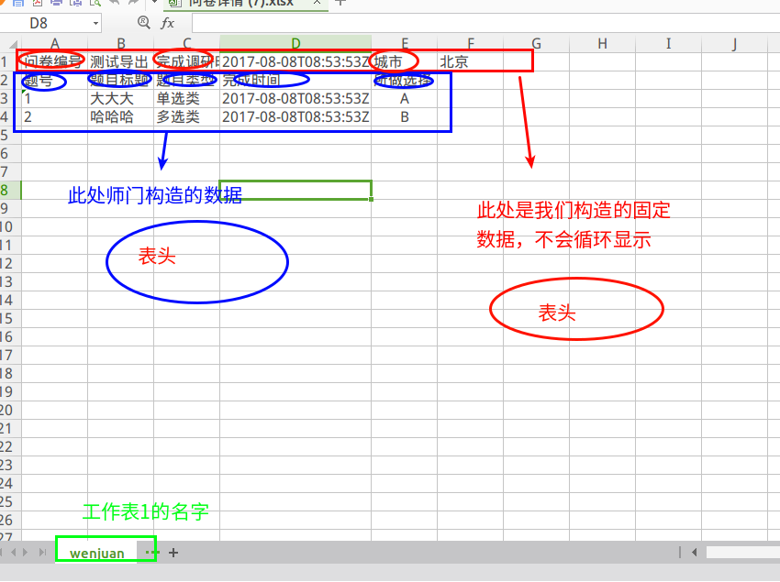Click the undo arrow in top toolbar
Screen dimensions: 780x582
(x=114, y=2)
